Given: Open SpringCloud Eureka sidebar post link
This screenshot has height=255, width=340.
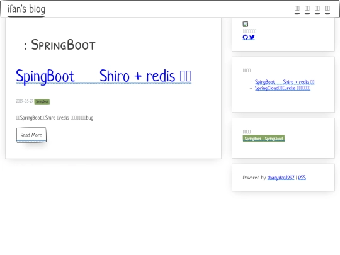Looking at the screenshot, I should (x=283, y=88).
